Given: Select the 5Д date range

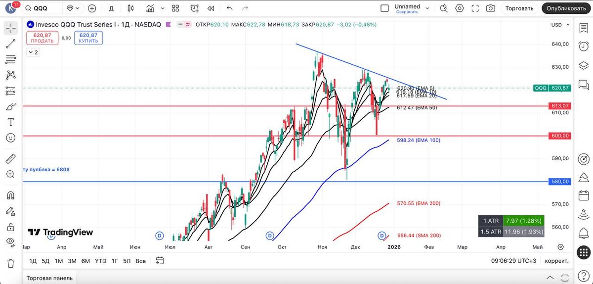Looking at the screenshot, I should 45,261.
